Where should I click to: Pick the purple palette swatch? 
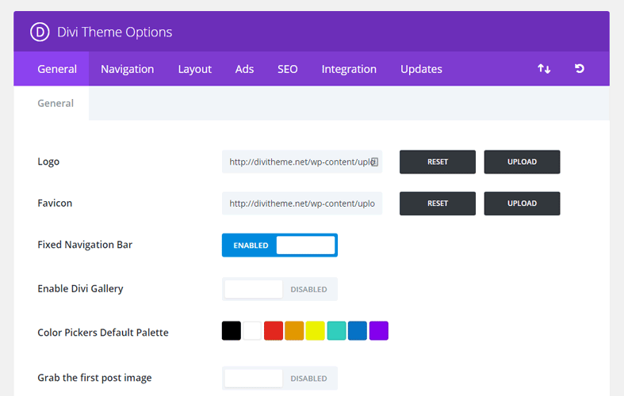(378, 331)
